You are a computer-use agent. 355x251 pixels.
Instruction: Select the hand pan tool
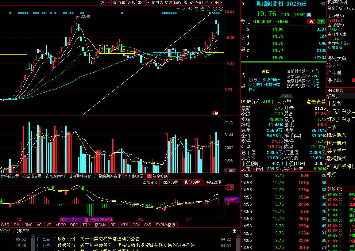coord(203,9)
